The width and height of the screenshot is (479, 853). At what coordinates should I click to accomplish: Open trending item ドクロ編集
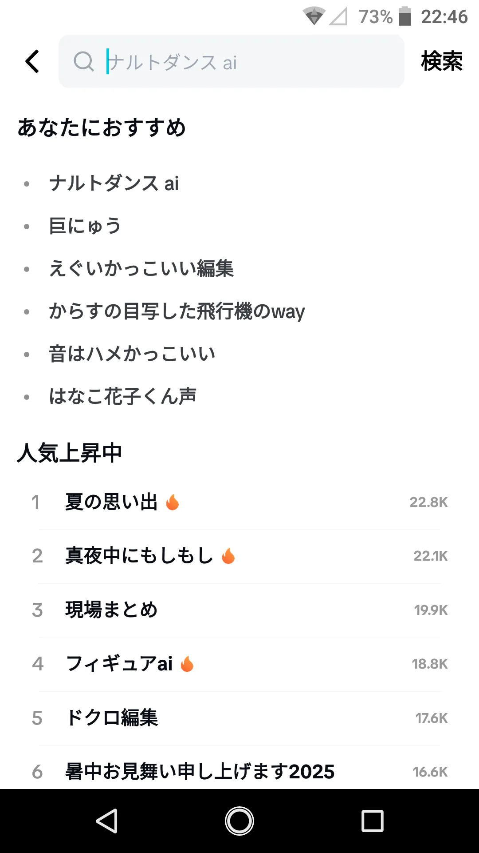point(239,718)
